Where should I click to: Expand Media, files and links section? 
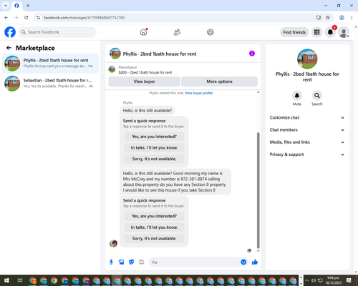(307, 142)
